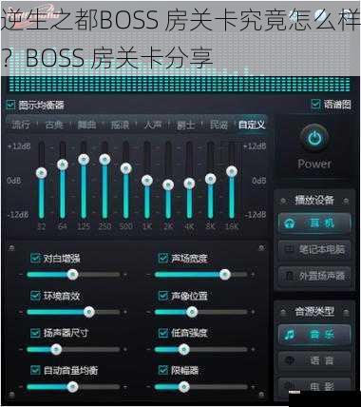Click the 对白增强 slider handle
Screen dimensions: 361x407
click(73, 275)
